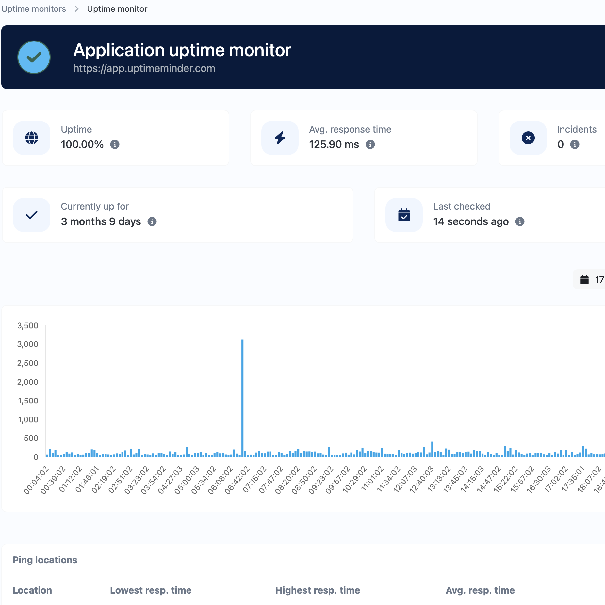Click info icon next to Incidents count

(x=575, y=144)
